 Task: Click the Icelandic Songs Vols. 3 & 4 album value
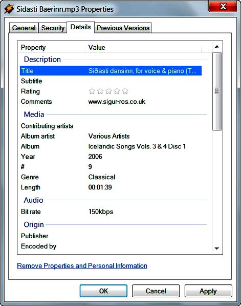pyautogui.click(x=137, y=146)
